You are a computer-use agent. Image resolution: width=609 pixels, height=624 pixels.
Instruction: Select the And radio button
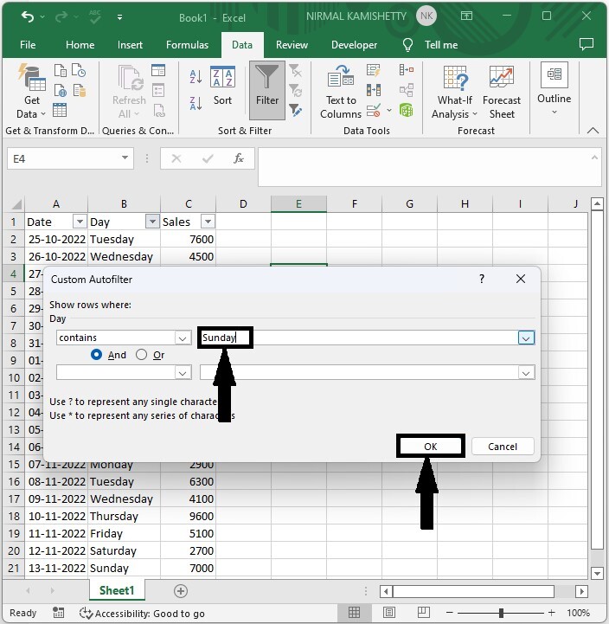(96, 355)
